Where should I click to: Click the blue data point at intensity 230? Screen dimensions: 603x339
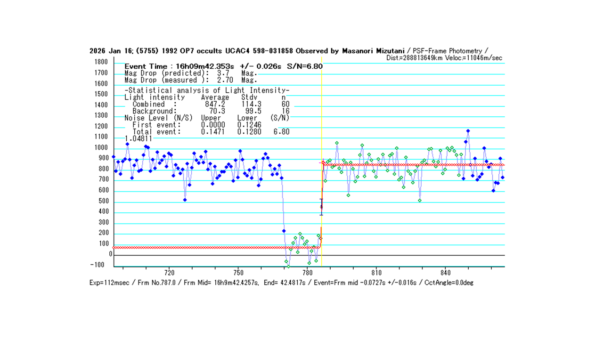click(x=284, y=231)
